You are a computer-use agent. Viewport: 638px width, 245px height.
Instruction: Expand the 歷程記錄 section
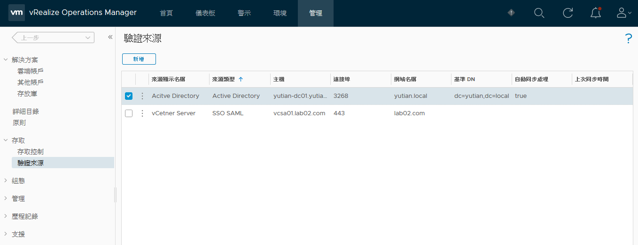click(6, 216)
